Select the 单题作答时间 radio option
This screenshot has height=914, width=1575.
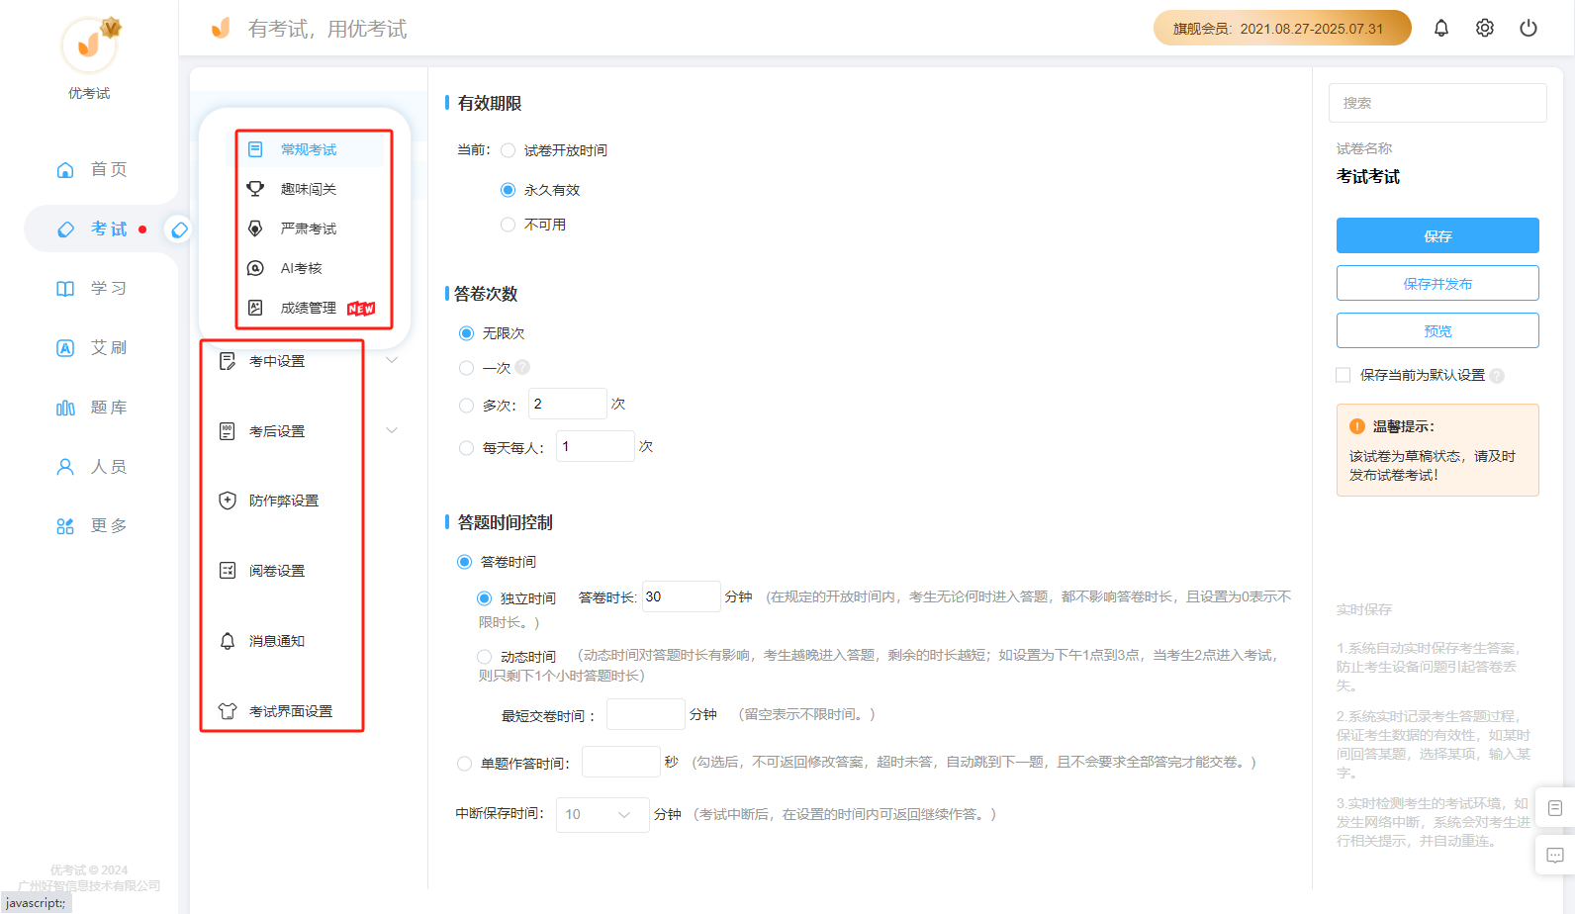point(464,764)
